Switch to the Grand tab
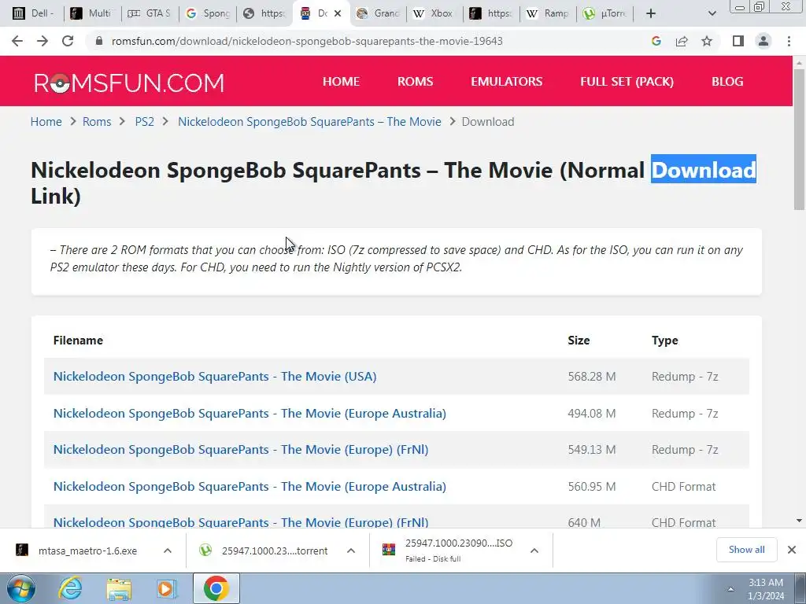The image size is (806, 604). point(379,13)
